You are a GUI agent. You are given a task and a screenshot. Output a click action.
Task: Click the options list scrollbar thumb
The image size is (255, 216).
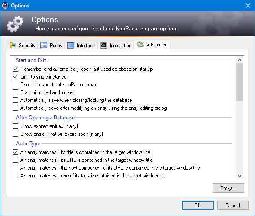[239, 82]
